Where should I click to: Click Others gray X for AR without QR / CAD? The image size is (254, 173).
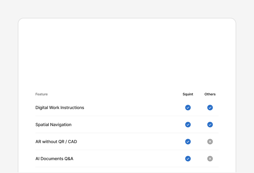click(x=210, y=142)
